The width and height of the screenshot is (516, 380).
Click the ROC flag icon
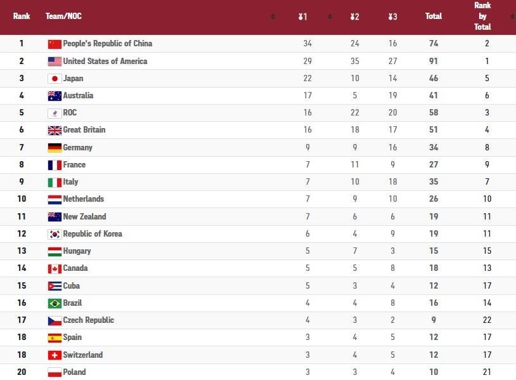point(55,113)
